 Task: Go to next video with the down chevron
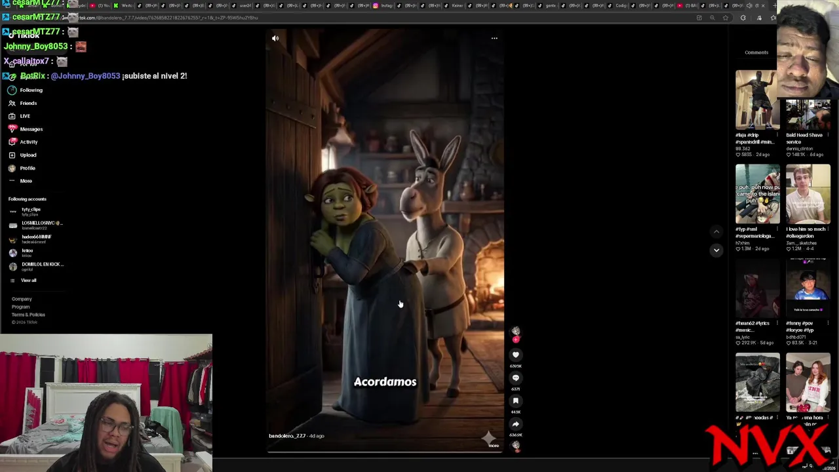point(716,250)
